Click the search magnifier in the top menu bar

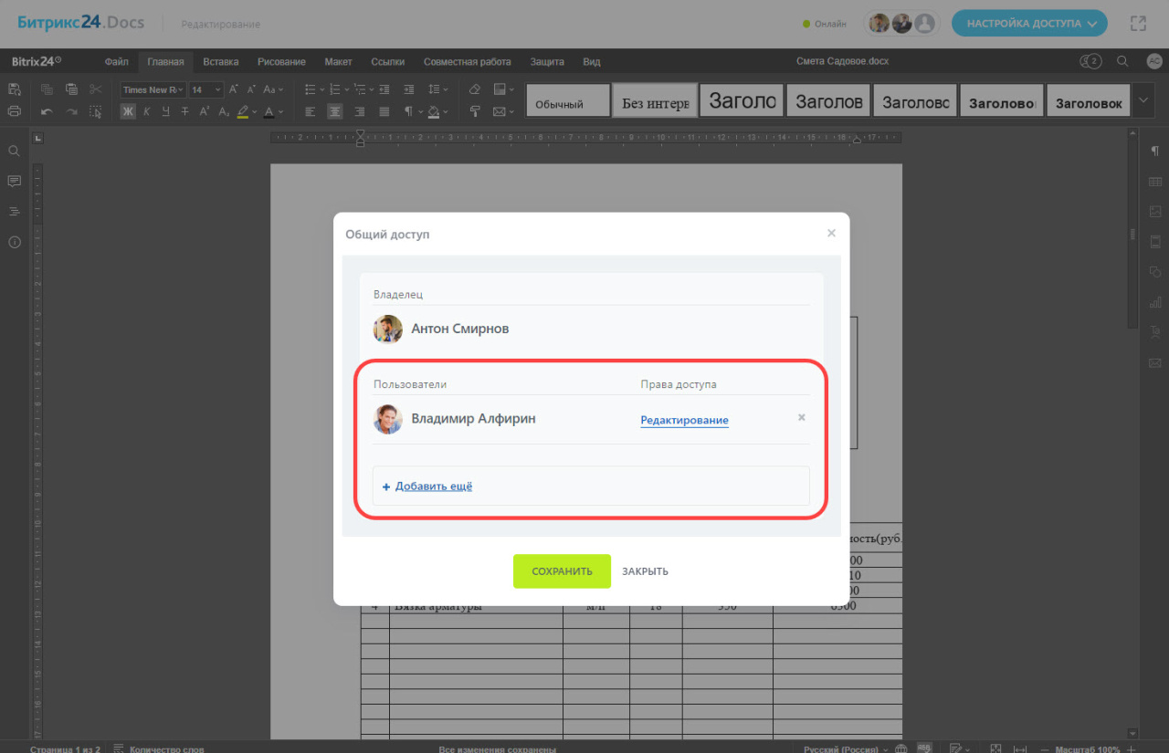point(1122,61)
